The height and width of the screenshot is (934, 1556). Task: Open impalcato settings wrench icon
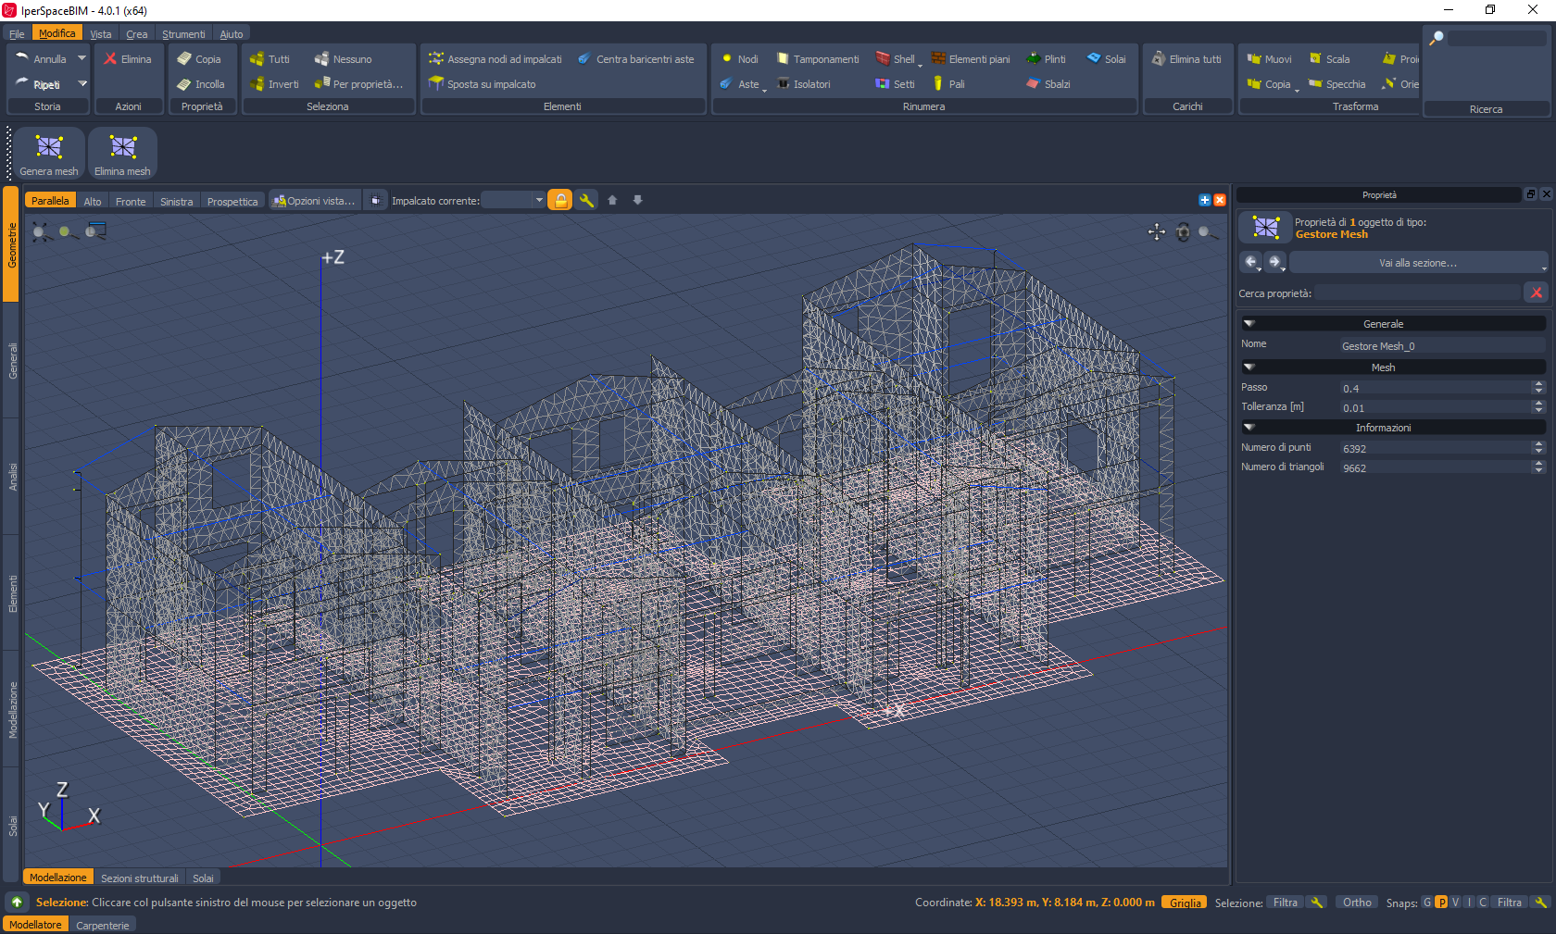586,201
